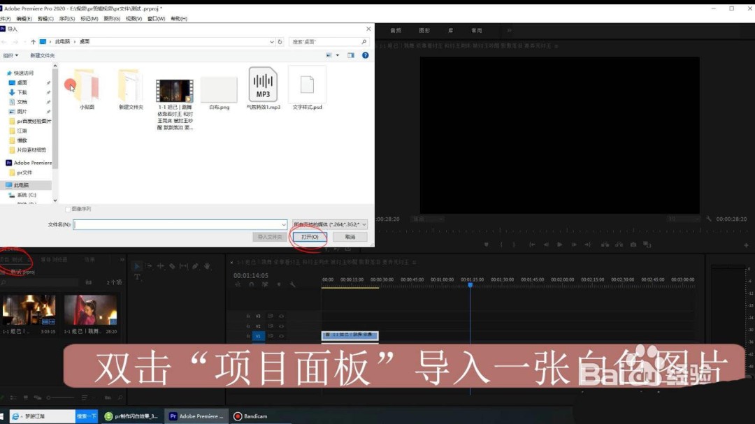Select the Slip tool
The width and height of the screenshot is (755, 424).
[x=183, y=266]
